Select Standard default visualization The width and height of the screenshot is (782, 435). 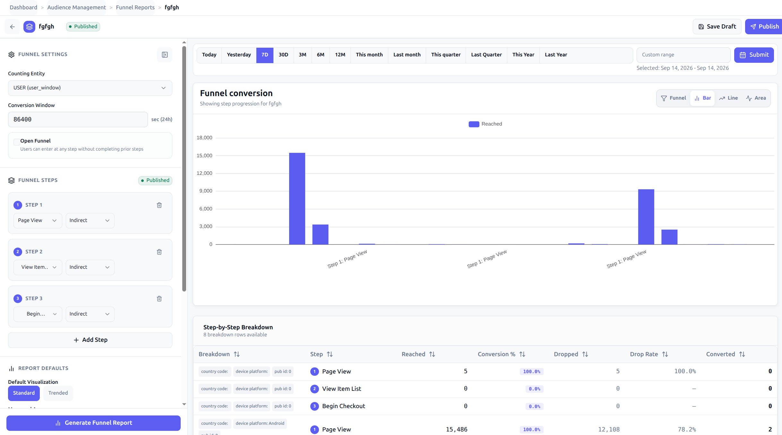(x=24, y=393)
